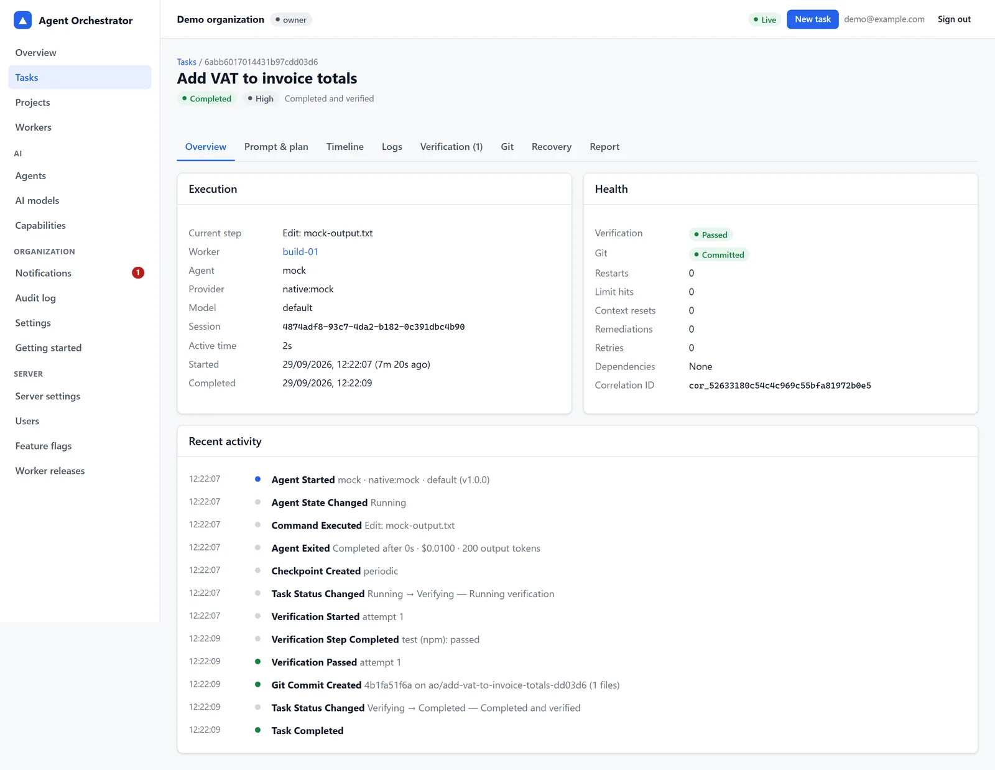
Task: Open AI models page
Action: click(x=80, y=201)
